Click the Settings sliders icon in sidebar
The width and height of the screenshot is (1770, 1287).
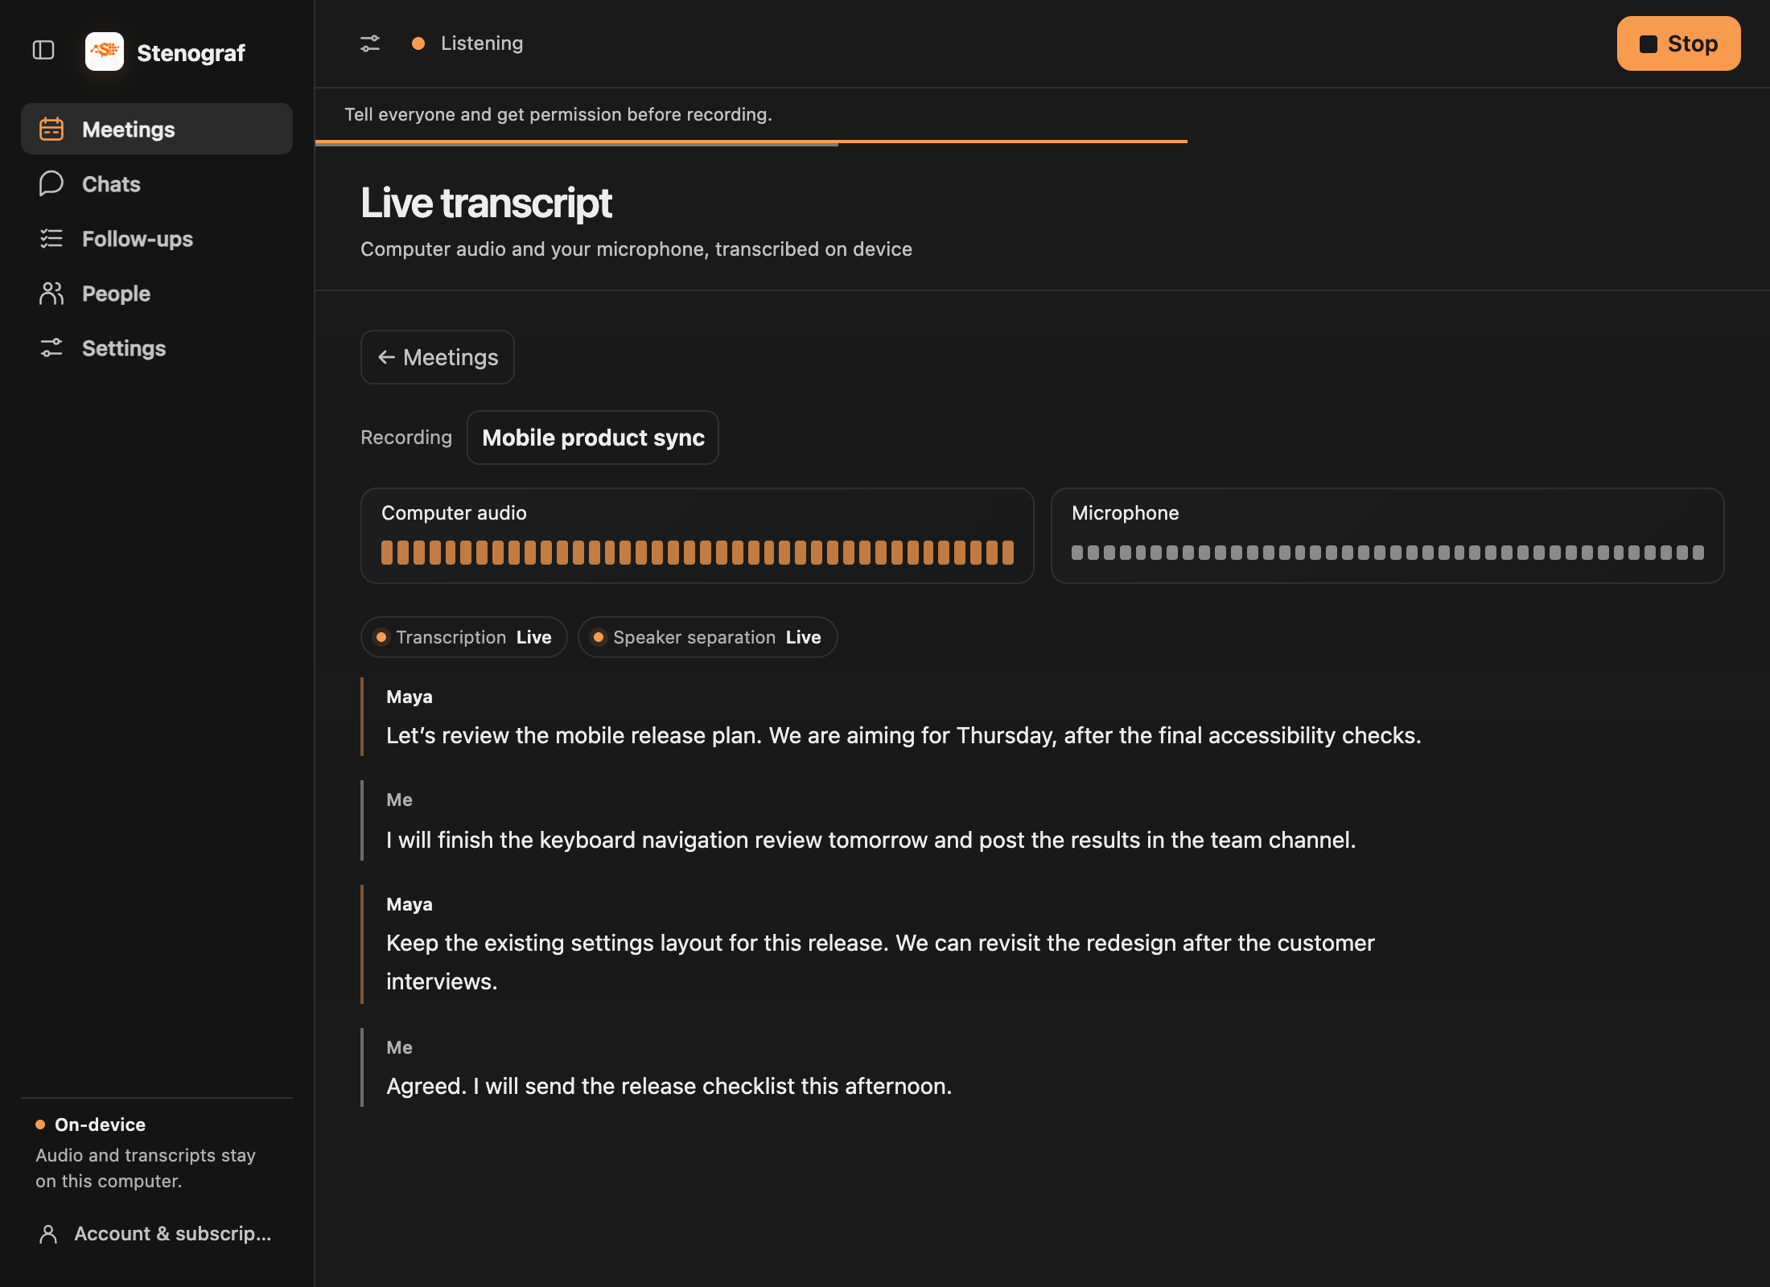(x=51, y=347)
